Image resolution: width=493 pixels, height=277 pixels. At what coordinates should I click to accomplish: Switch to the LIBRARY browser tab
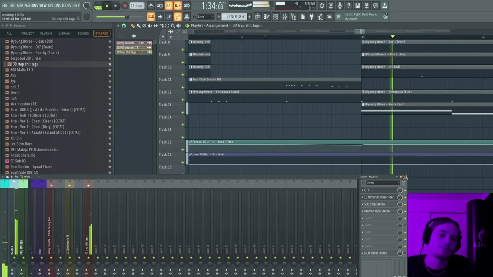[x=65, y=33]
